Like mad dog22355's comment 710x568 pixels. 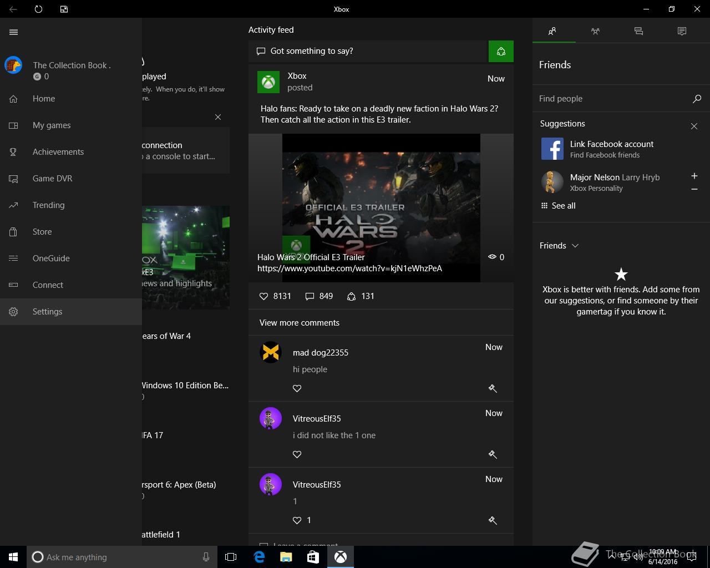click(297, 388)
